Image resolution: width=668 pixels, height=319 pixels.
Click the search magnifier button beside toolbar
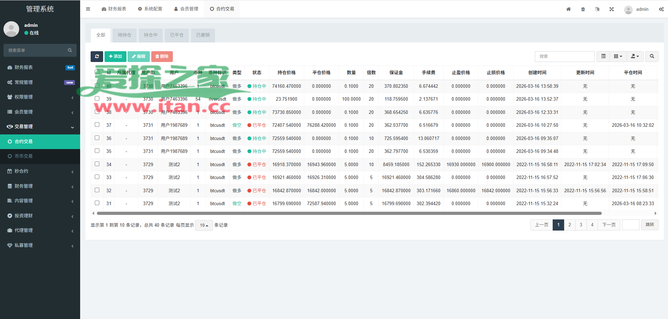tap(652, 56)
